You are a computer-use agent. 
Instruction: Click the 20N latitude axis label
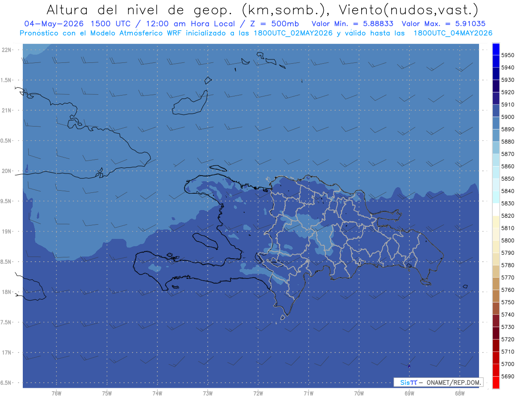pos(7,171)
